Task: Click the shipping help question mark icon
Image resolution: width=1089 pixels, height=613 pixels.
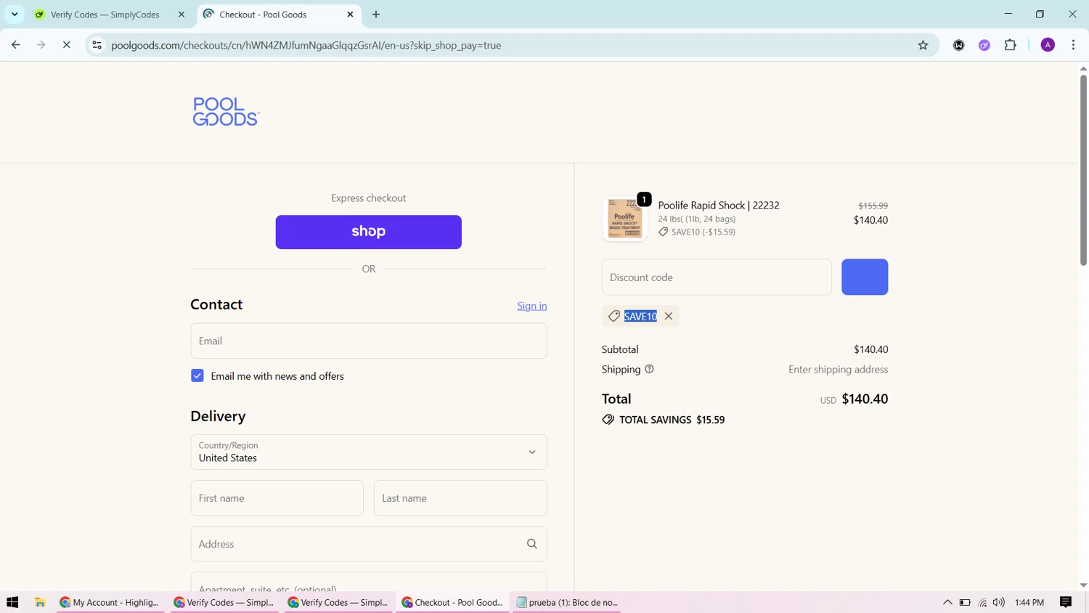Action: point(650,369)
